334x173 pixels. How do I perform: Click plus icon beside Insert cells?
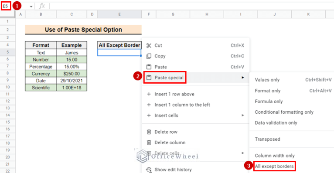pos(149,115)
